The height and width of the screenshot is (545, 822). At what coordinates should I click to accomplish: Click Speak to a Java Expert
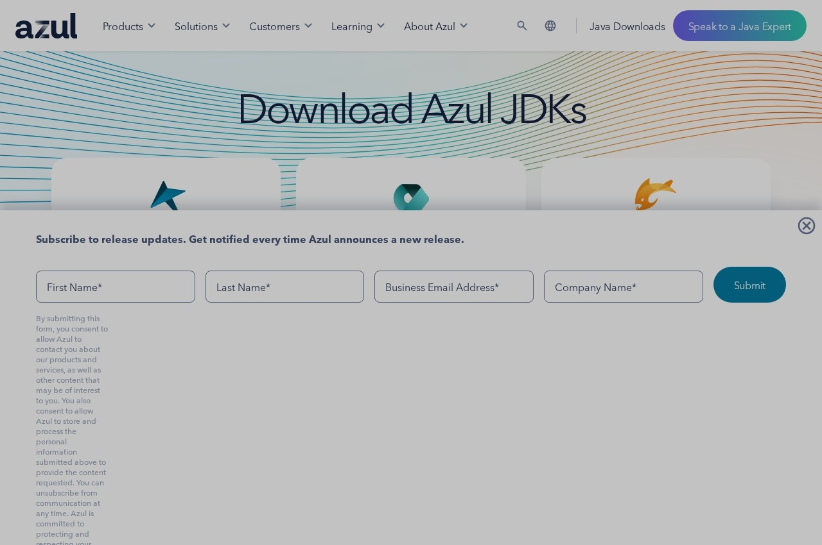click(x=740, y=26)
